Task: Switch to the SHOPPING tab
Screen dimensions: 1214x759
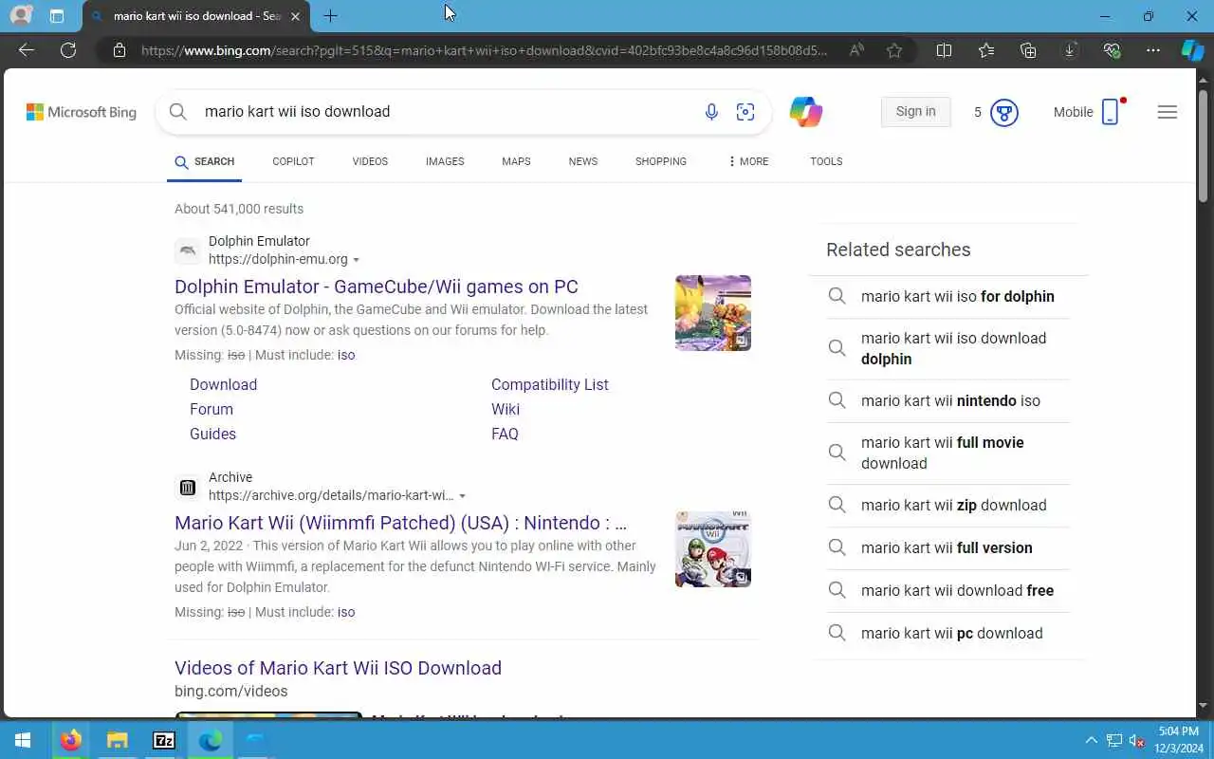Action: click(x=661, y=161)
